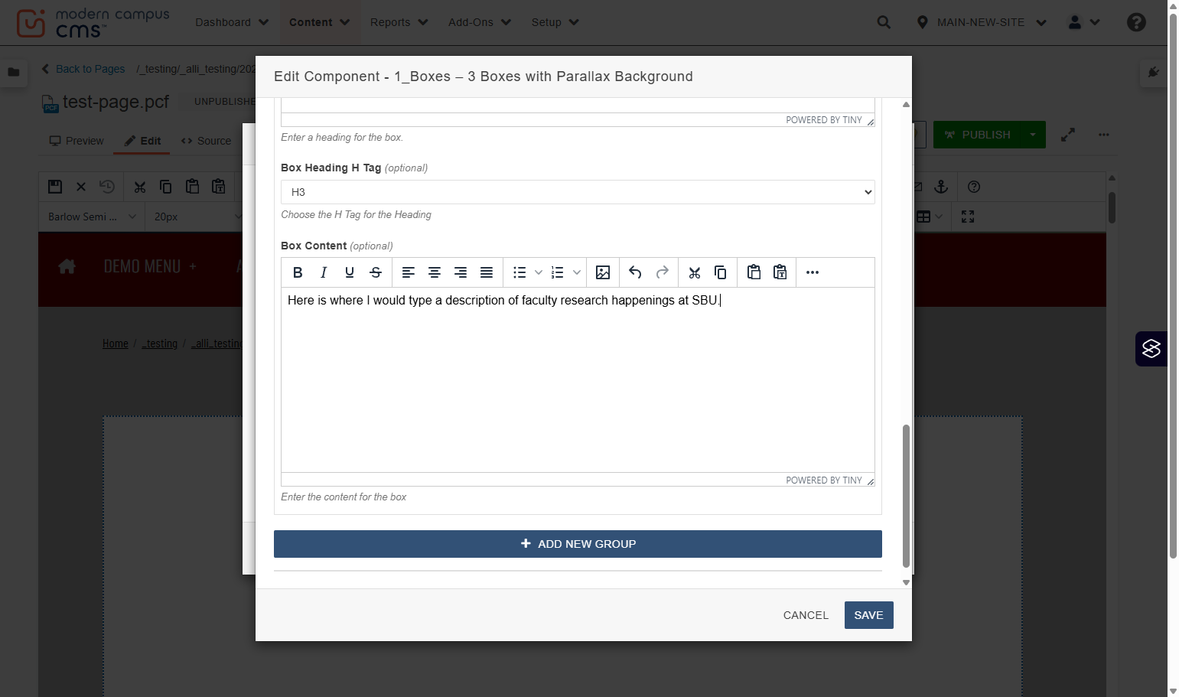The height and width of the screenshot is (697, 1179).
Task: Redo edit in Box Content
Action: (663, 272)
